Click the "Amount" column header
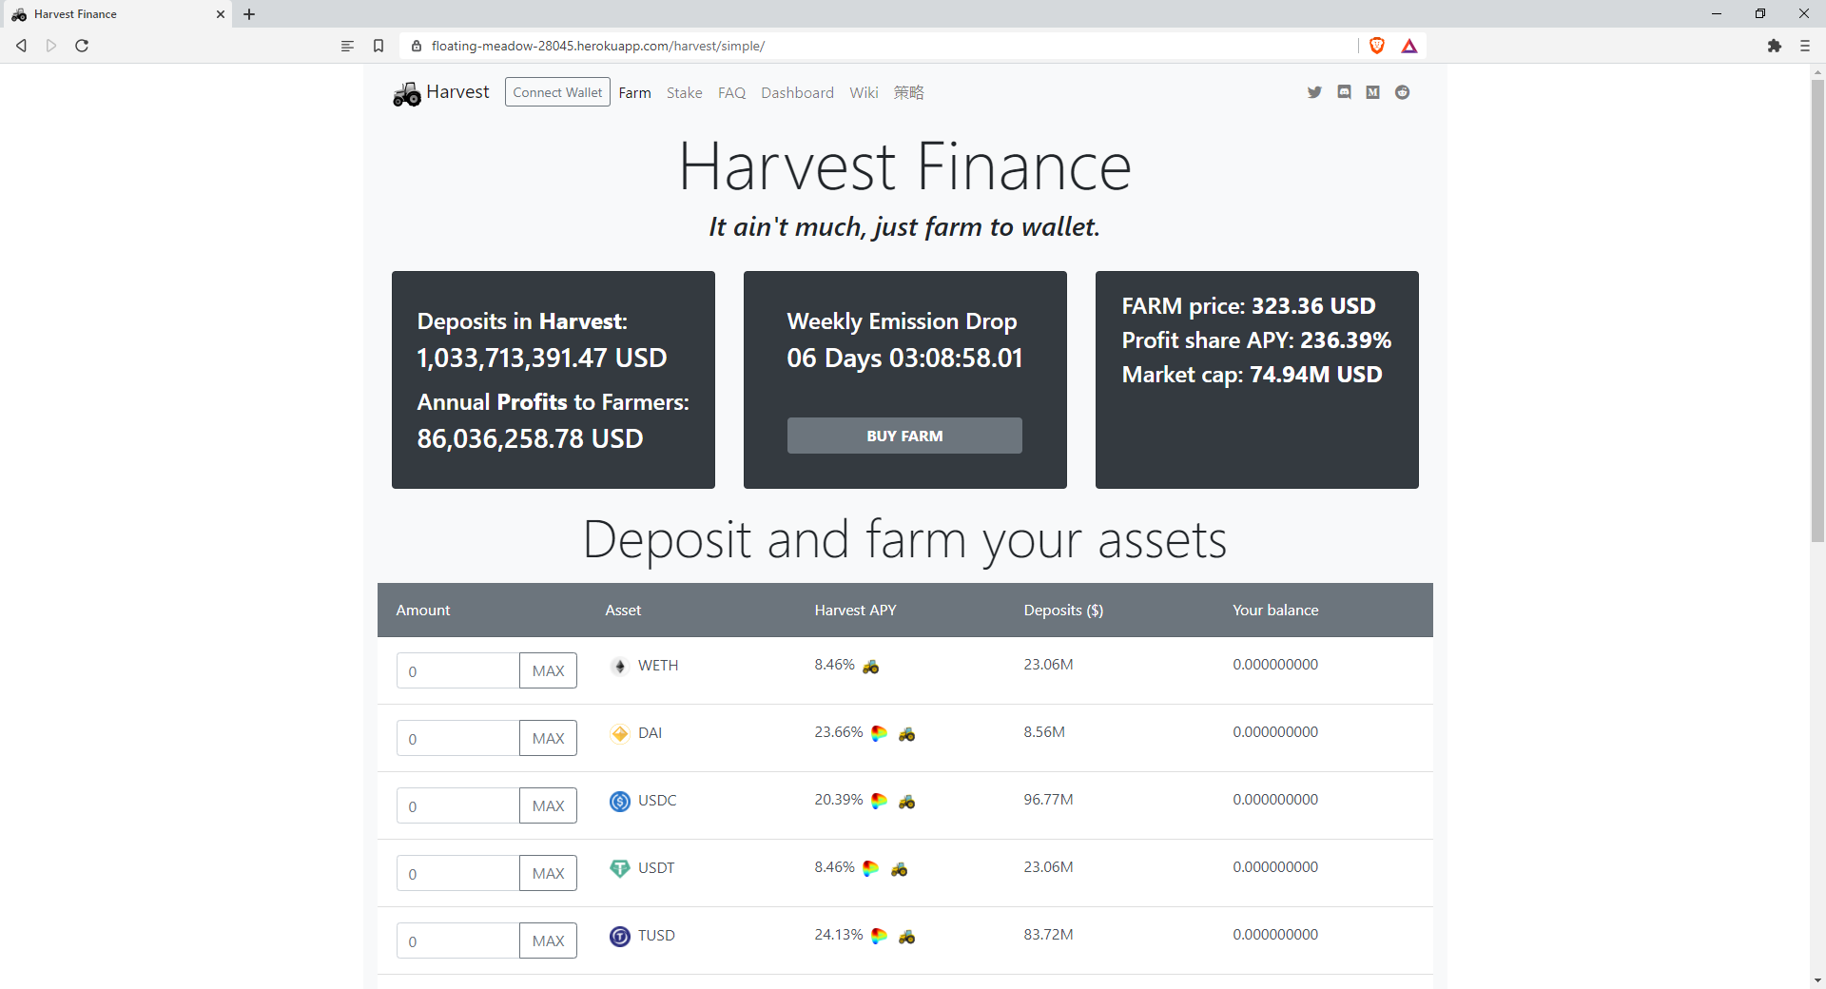 pos(423,611)
